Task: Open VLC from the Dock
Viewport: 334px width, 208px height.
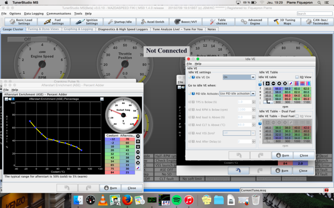Action: pyautogui.click(x=103, y=200)
